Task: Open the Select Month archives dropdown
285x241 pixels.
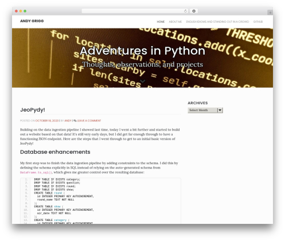Action: 205,110
